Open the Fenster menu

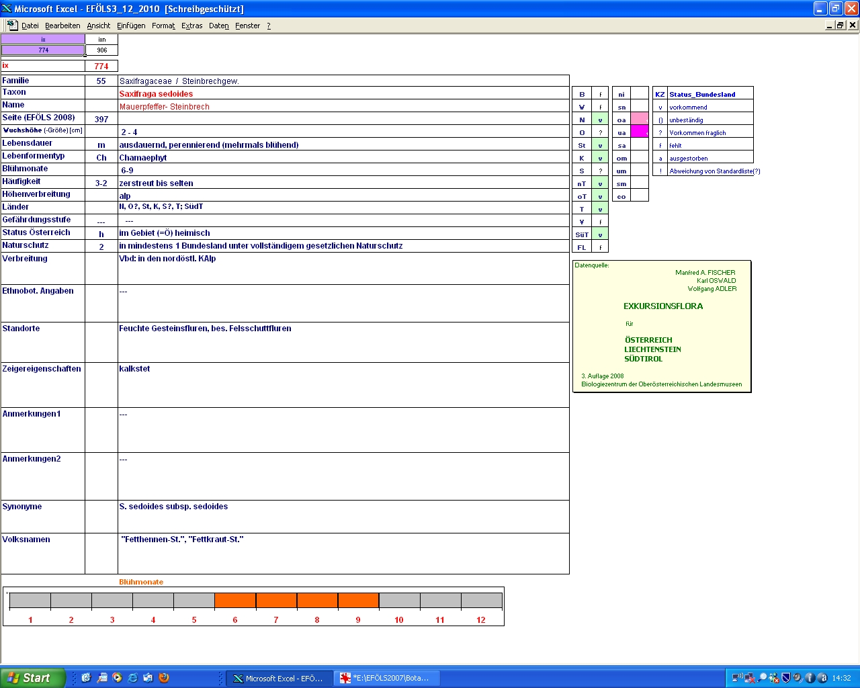pos(247,26)
